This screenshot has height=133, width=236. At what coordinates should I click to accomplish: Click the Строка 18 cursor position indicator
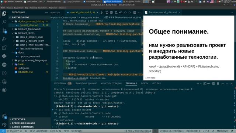[171, 131]
